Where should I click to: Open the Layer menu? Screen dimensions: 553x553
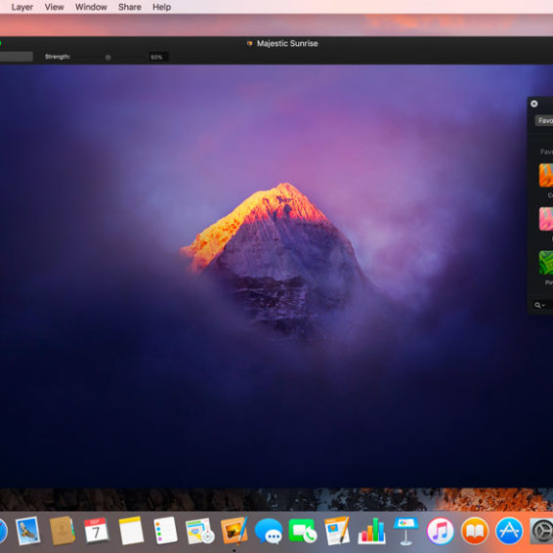pos(21,7)
